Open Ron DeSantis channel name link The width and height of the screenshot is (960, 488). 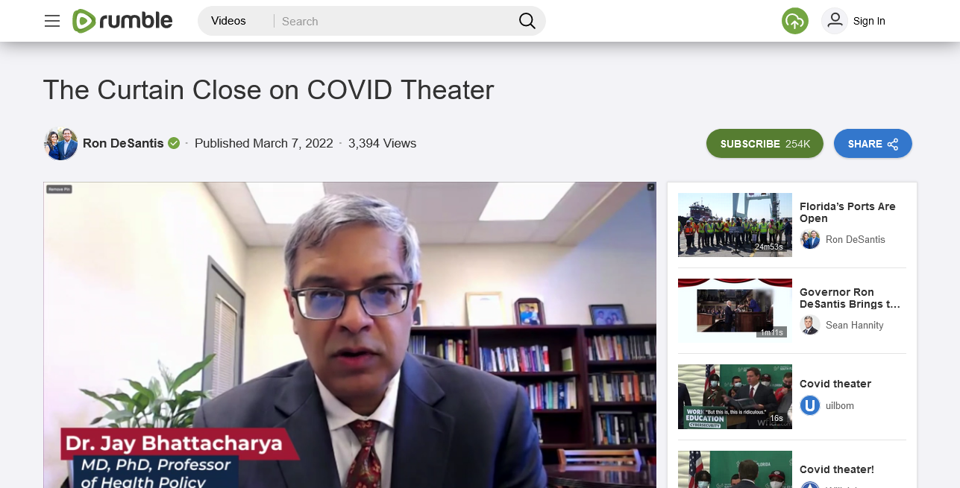[x=123, y=143]
